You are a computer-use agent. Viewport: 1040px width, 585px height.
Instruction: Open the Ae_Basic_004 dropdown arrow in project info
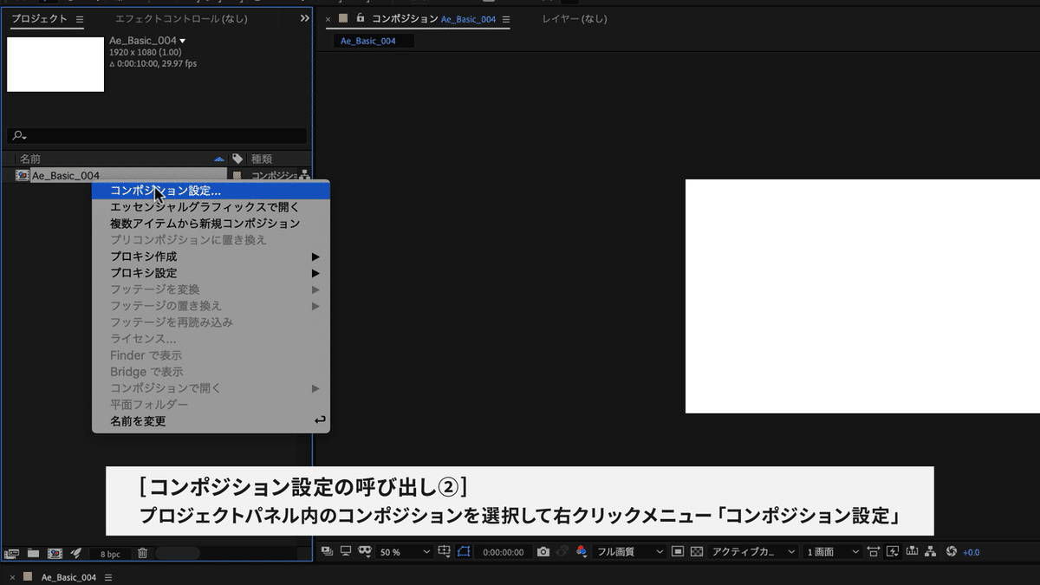click(182, 41)
